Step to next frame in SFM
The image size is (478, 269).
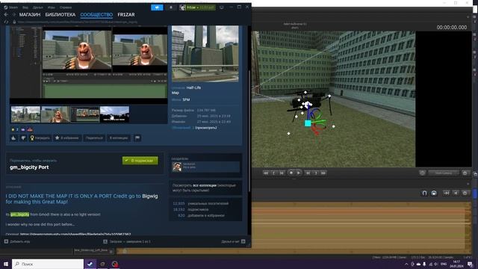[308, 173]
